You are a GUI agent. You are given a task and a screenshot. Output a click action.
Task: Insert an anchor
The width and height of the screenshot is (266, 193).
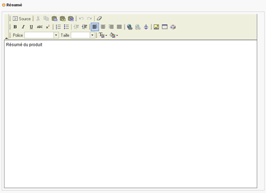click(146, 27)
